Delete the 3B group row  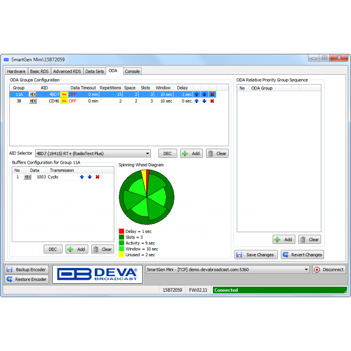coord(212,101)
